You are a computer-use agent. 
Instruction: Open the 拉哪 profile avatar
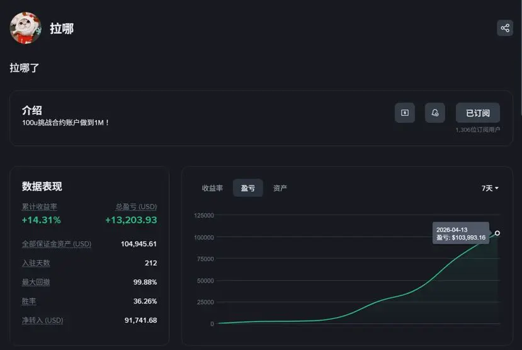pyautogui.click(x=25, y=28)
